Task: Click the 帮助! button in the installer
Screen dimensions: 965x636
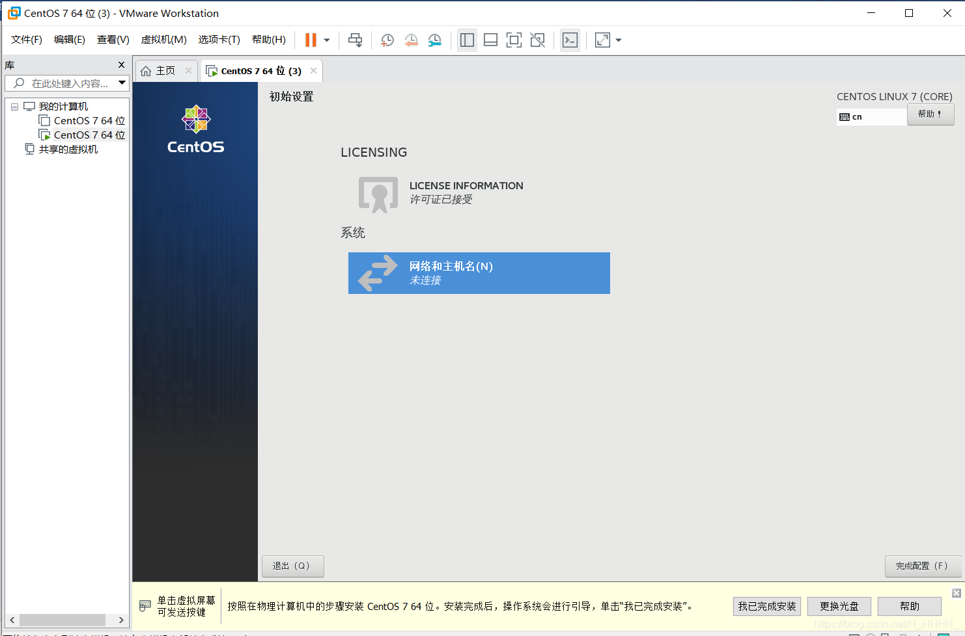Action: click(930, 114)
